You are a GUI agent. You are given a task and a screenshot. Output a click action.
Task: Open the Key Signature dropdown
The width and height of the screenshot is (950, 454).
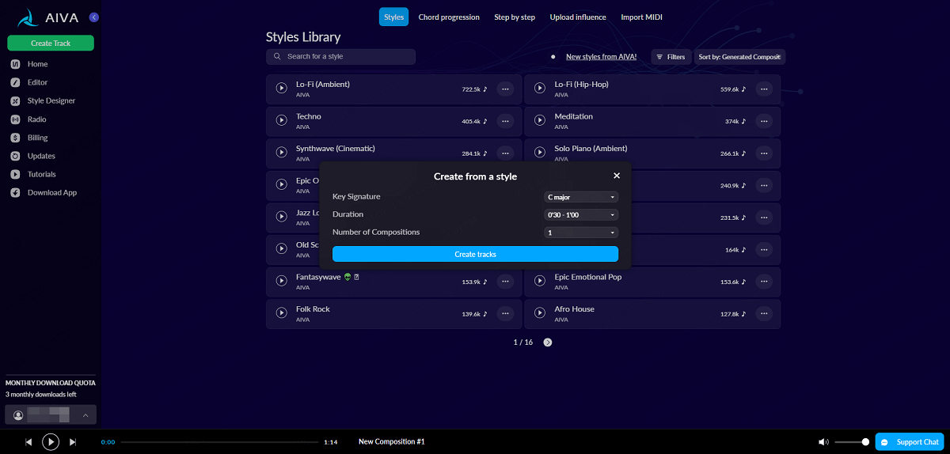(581, 197)
